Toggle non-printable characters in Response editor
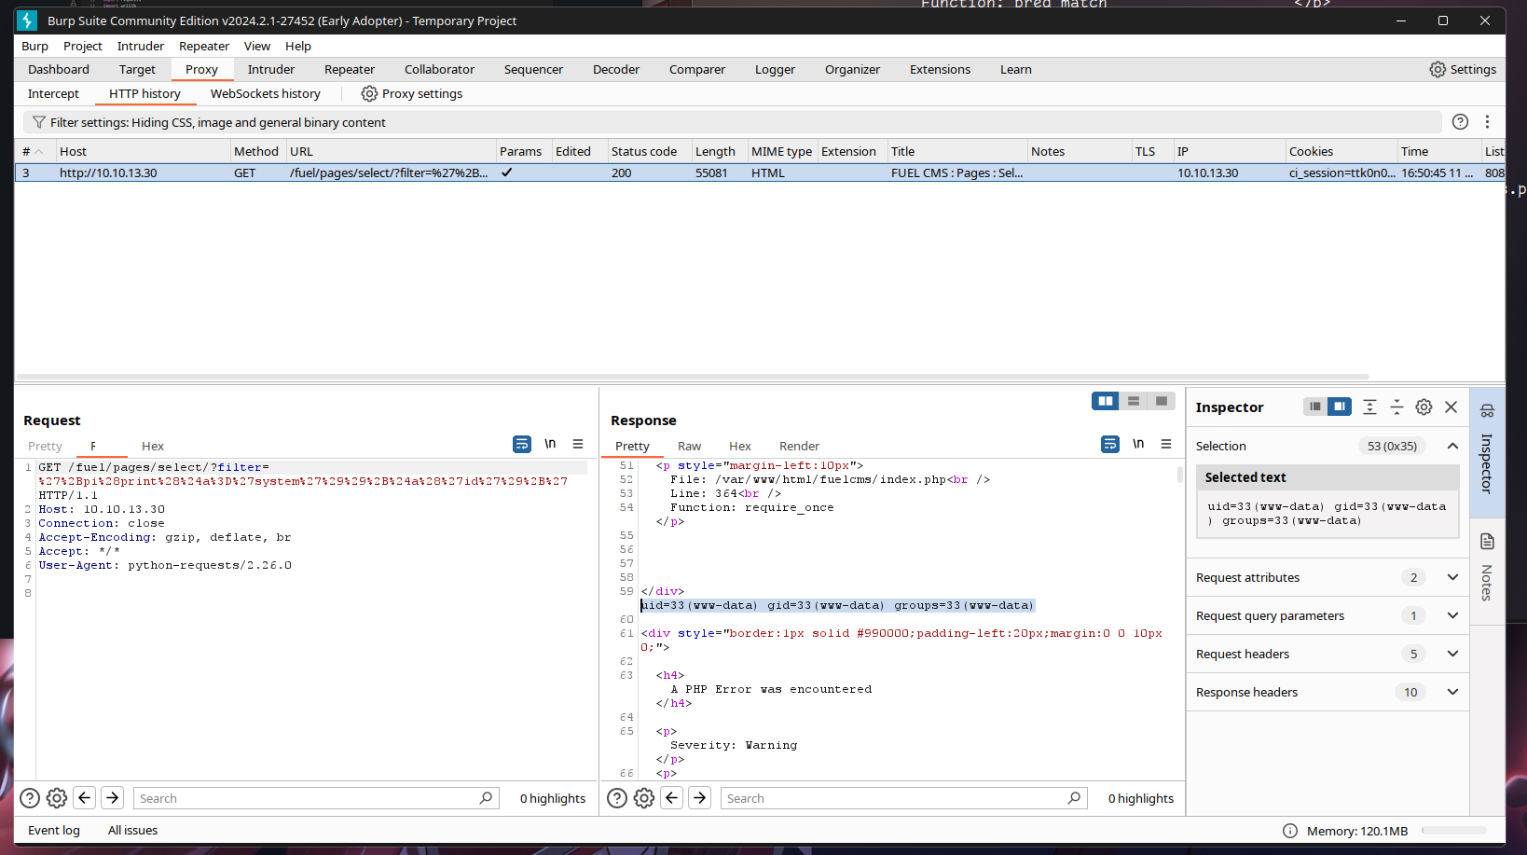The height and width of the screenshot is (855, 1527). click(x=1138, y=444)
